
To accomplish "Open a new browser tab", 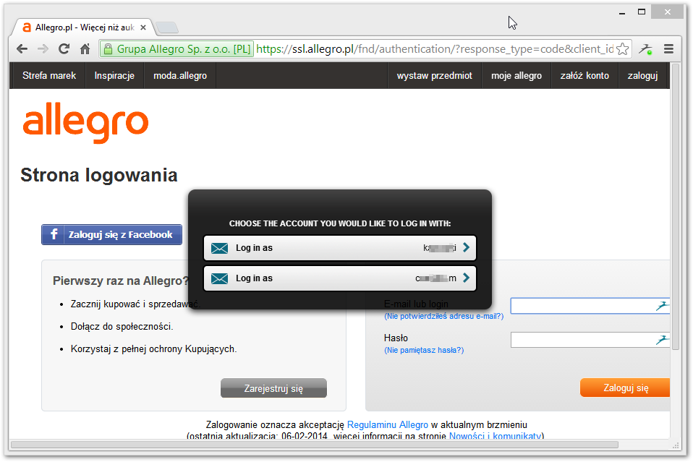I will point(167,27).
